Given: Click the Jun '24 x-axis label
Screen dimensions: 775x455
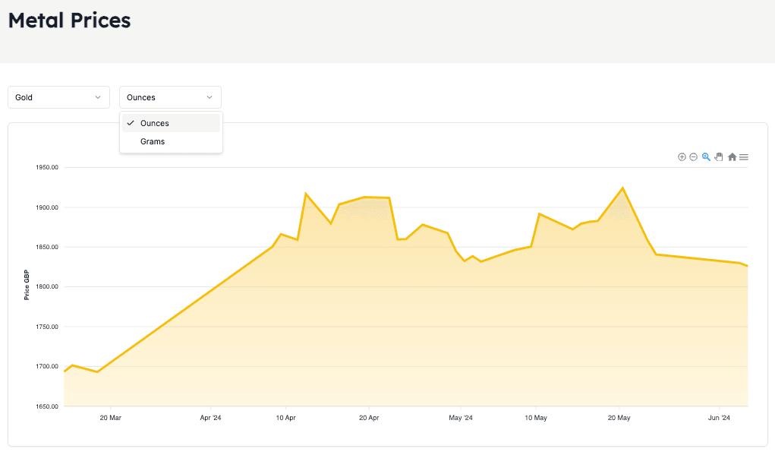Looking at the screenshot, I should pos(719,418).
